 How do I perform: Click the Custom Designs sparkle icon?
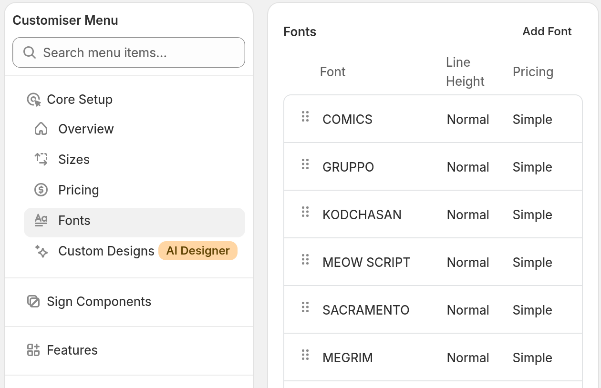point(41,251)
